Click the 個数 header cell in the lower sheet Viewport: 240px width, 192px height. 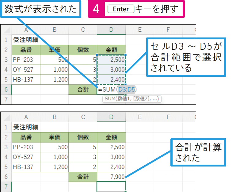click(x=83, y=137)
